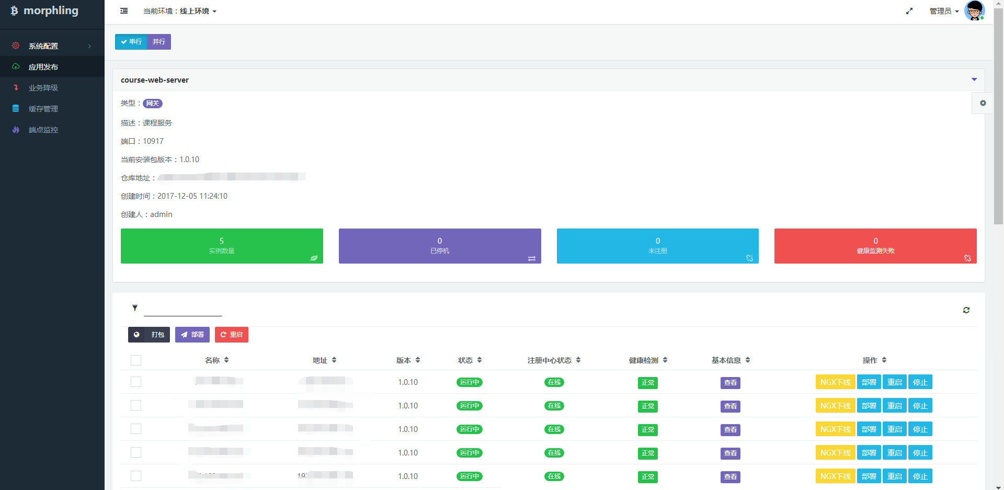The width and height of the screenshot is (1004, 490).
Task: Sort by 状态 column arrows
Action: point(480,360)
